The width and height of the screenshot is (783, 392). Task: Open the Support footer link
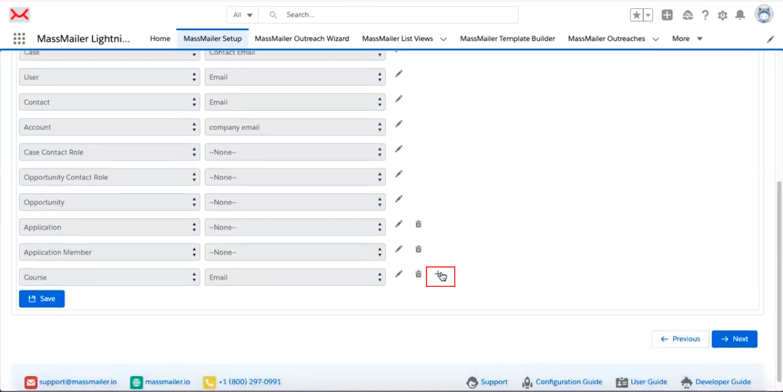coord(494,382)
